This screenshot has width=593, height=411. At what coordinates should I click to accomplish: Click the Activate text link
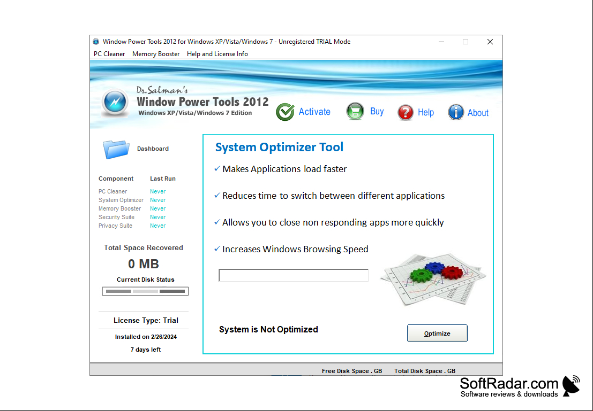(314, 112)
